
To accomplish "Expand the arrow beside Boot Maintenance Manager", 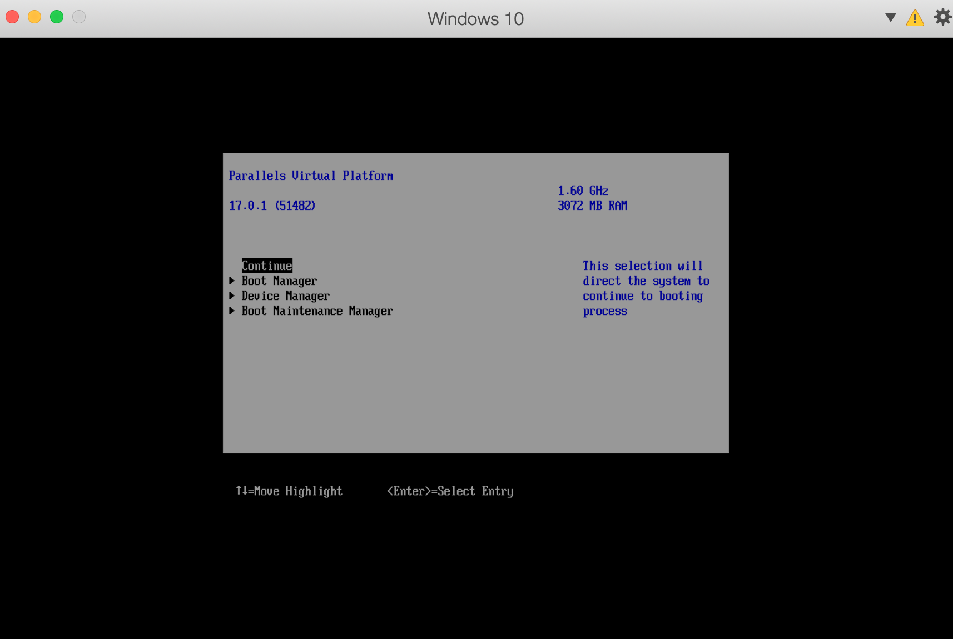I will [x=232, y=311].
